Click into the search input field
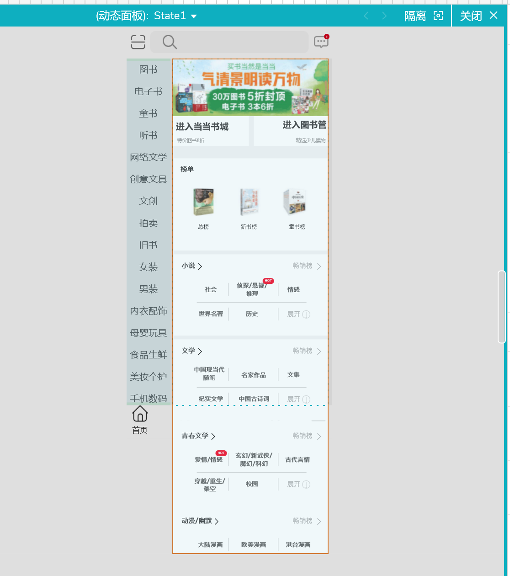This screenshot has width=510, height=576. [x=229, y=42]
